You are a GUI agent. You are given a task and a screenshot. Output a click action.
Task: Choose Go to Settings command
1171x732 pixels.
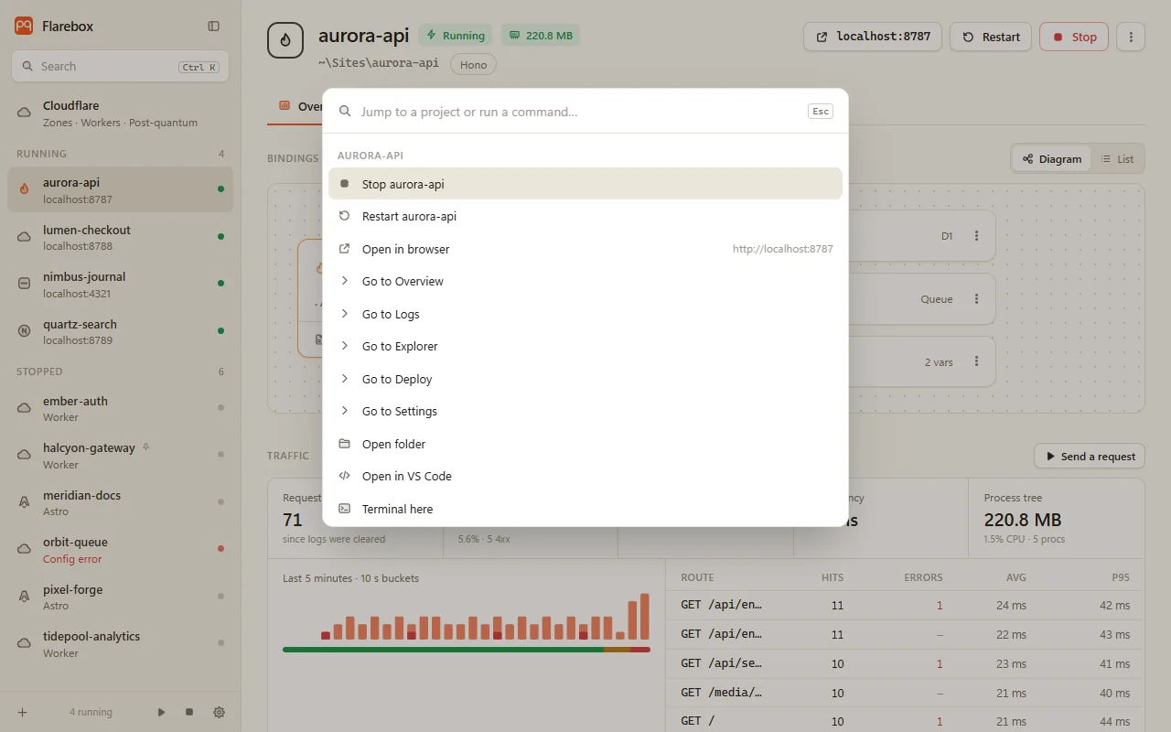coord(585,411)
